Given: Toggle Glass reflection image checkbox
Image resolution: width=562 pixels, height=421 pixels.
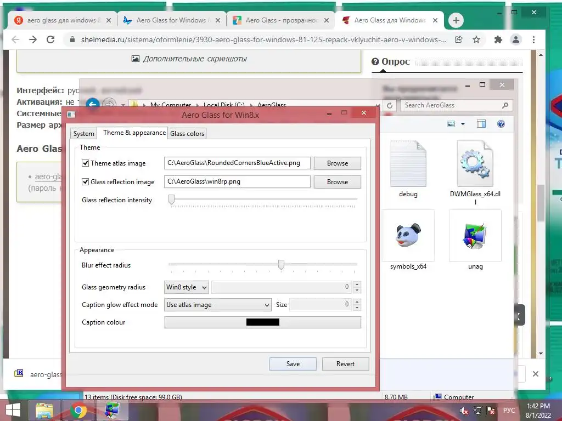Looking at the screenshot, I should (x=85, y=182).
